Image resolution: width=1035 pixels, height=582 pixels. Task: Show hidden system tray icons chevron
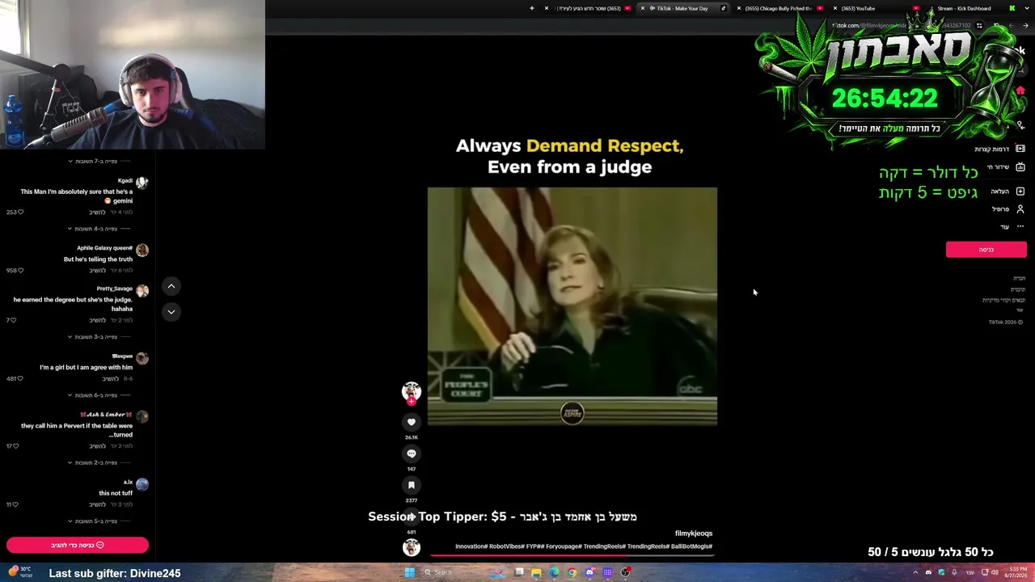click(915, 572)
